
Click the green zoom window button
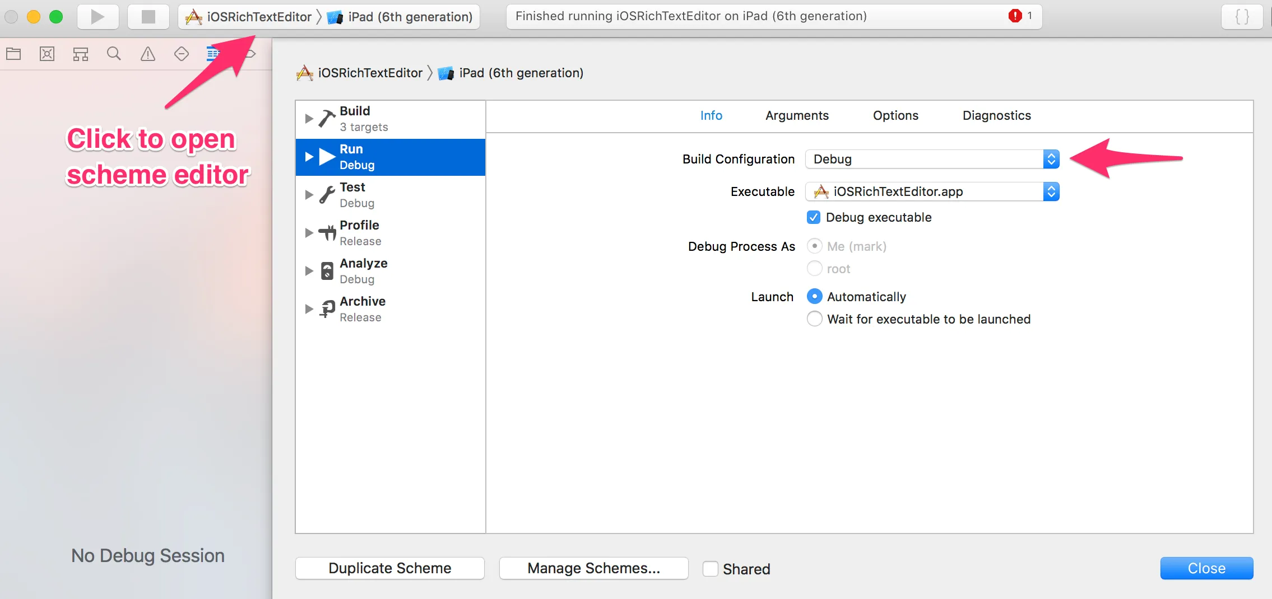pos(56,17)
